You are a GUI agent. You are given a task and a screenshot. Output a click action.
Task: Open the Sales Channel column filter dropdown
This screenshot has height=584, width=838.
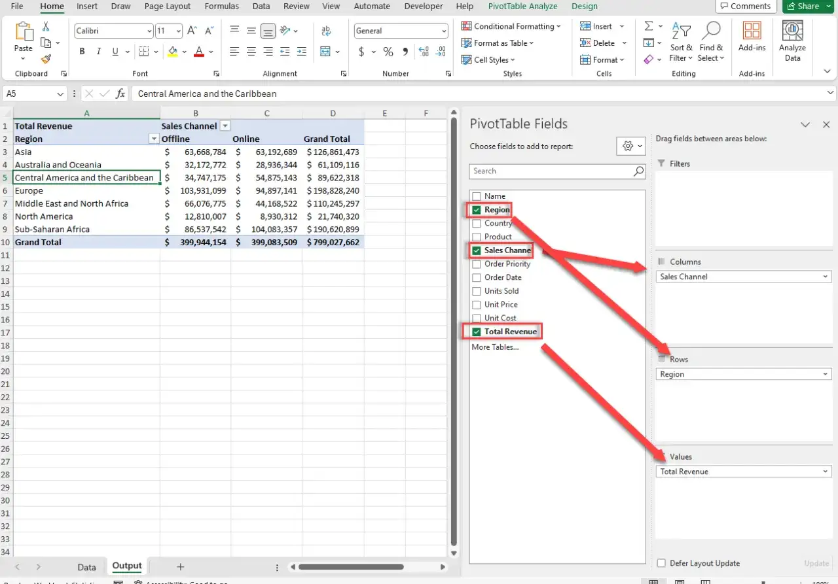tap(225, 126)
